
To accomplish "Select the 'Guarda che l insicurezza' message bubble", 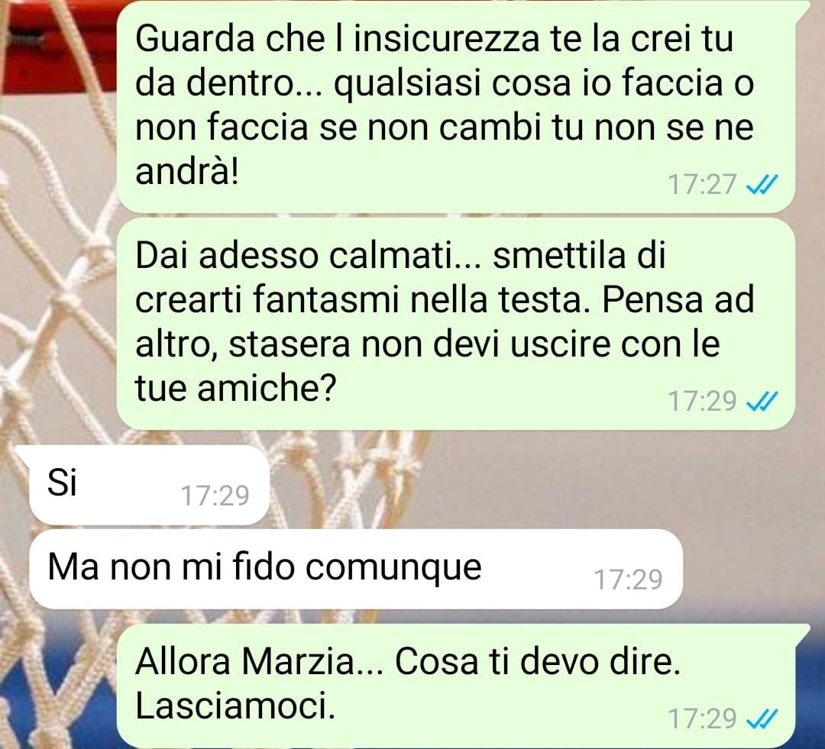I will (455, 106).
